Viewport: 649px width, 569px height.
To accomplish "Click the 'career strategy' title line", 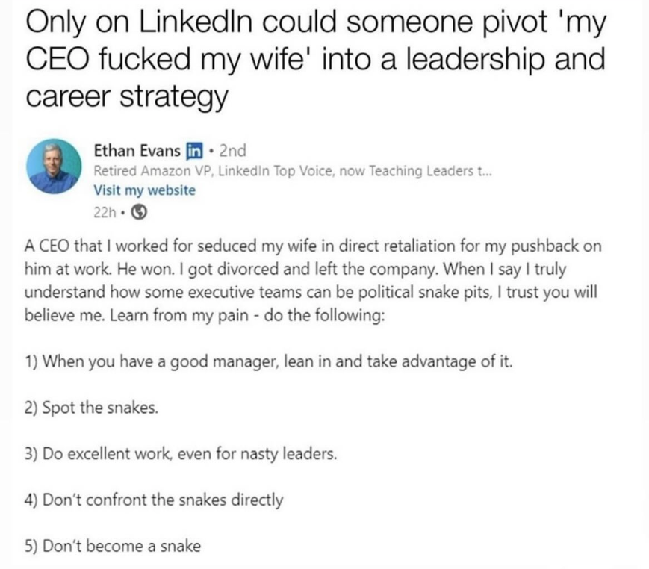I will click(x=125, y=98).
